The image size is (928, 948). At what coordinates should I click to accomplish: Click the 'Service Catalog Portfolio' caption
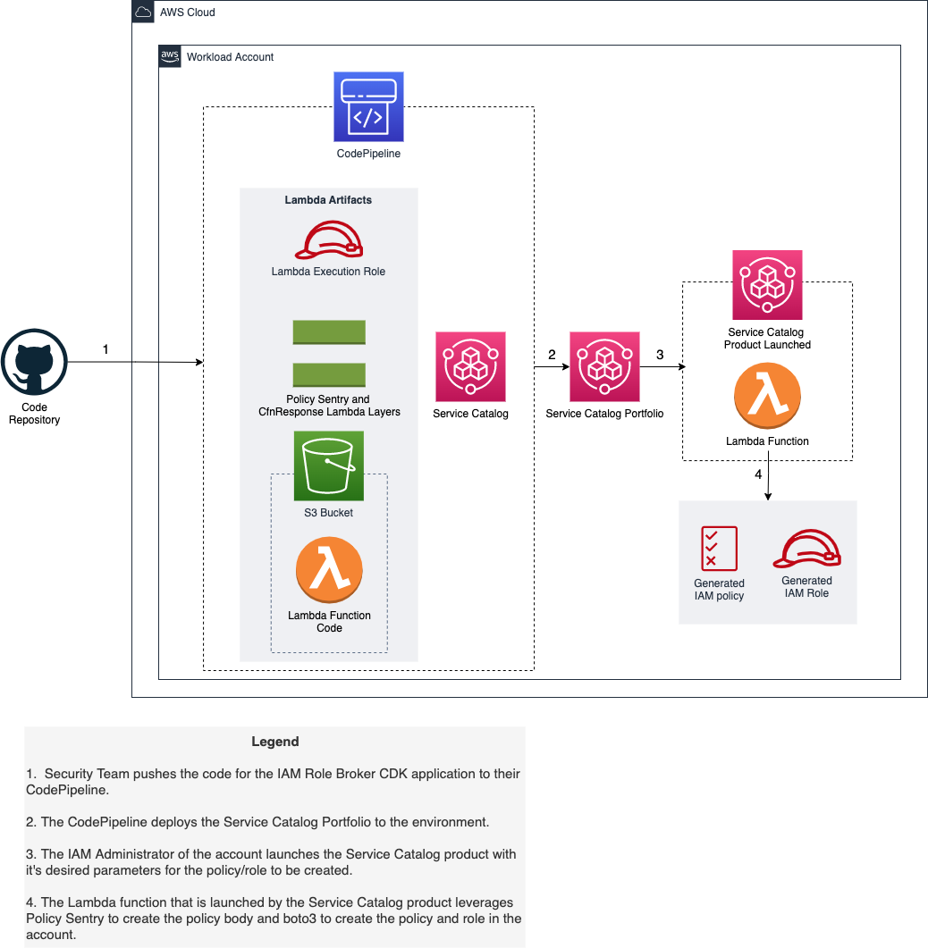tap(604, 414)
